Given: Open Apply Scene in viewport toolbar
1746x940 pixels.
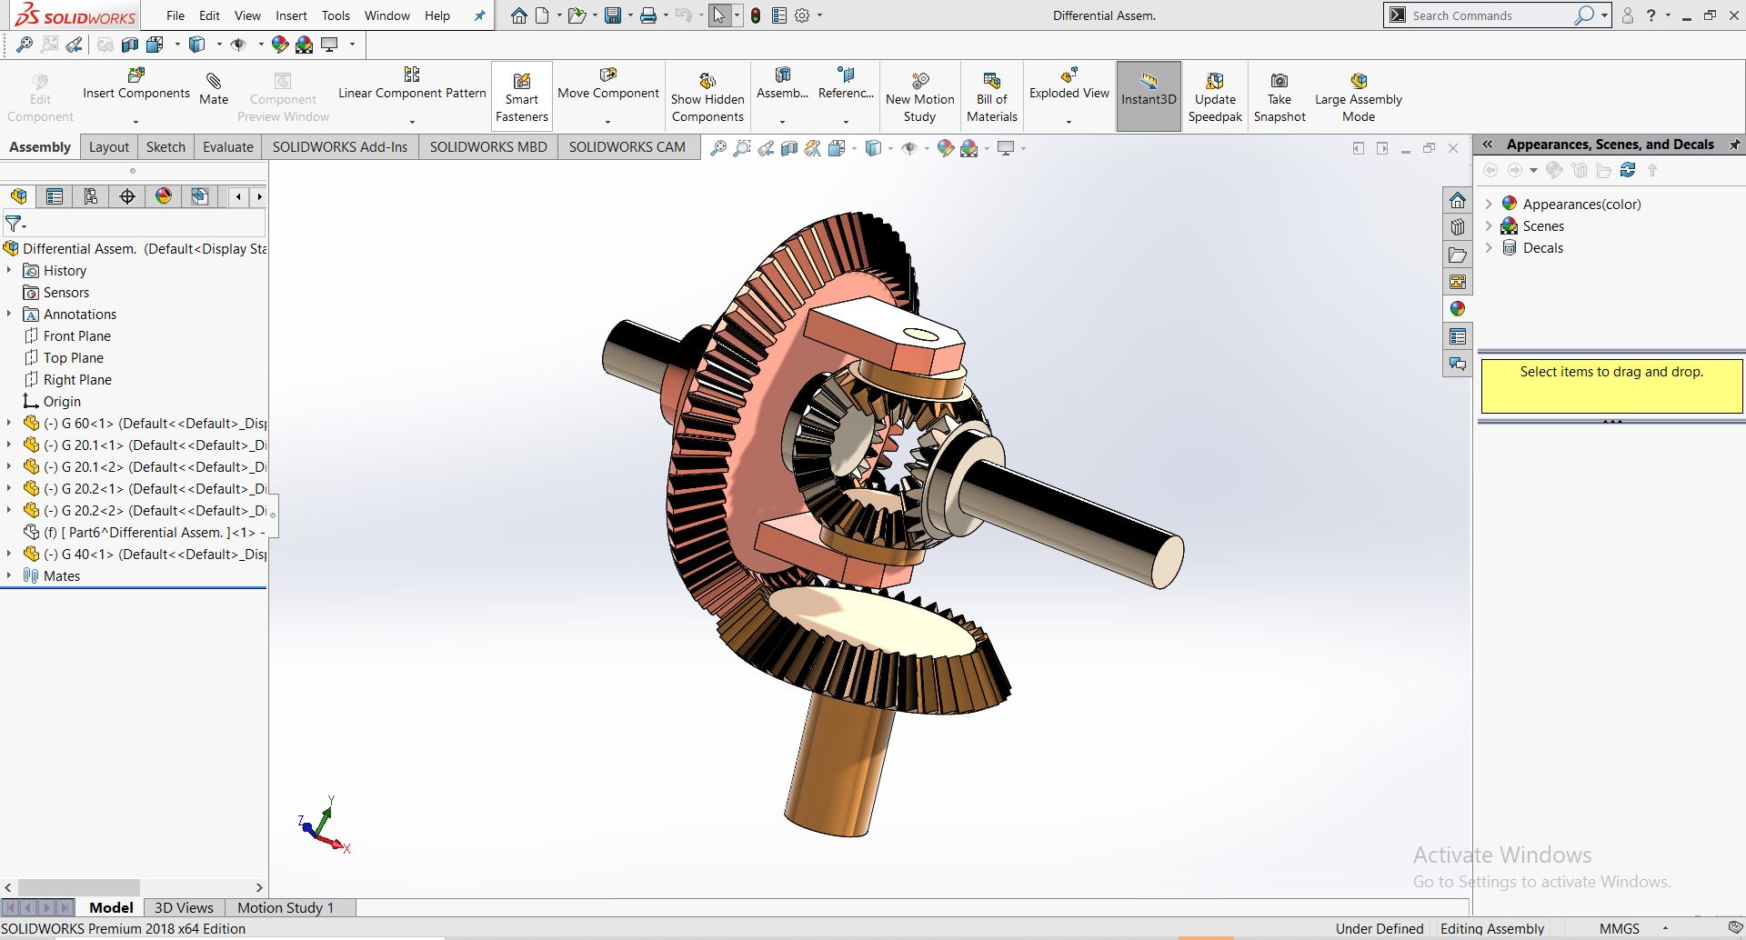Looking at the screenshot, I should (x=969, y=148).
